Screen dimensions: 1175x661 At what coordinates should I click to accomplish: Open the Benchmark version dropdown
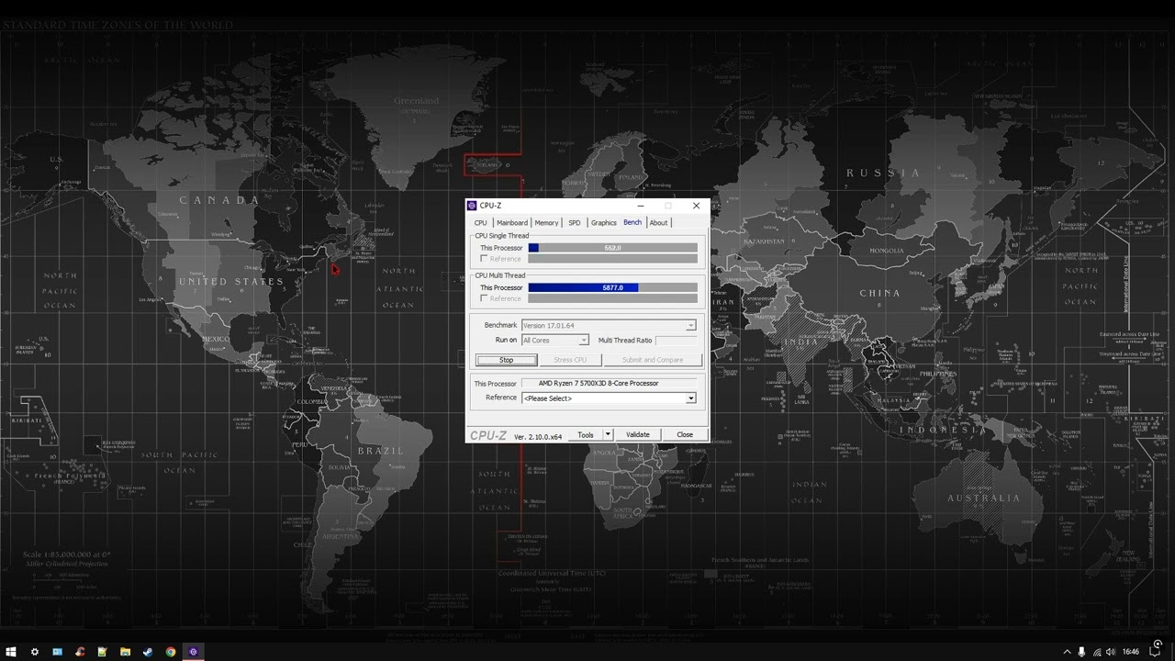coord(609,325)
